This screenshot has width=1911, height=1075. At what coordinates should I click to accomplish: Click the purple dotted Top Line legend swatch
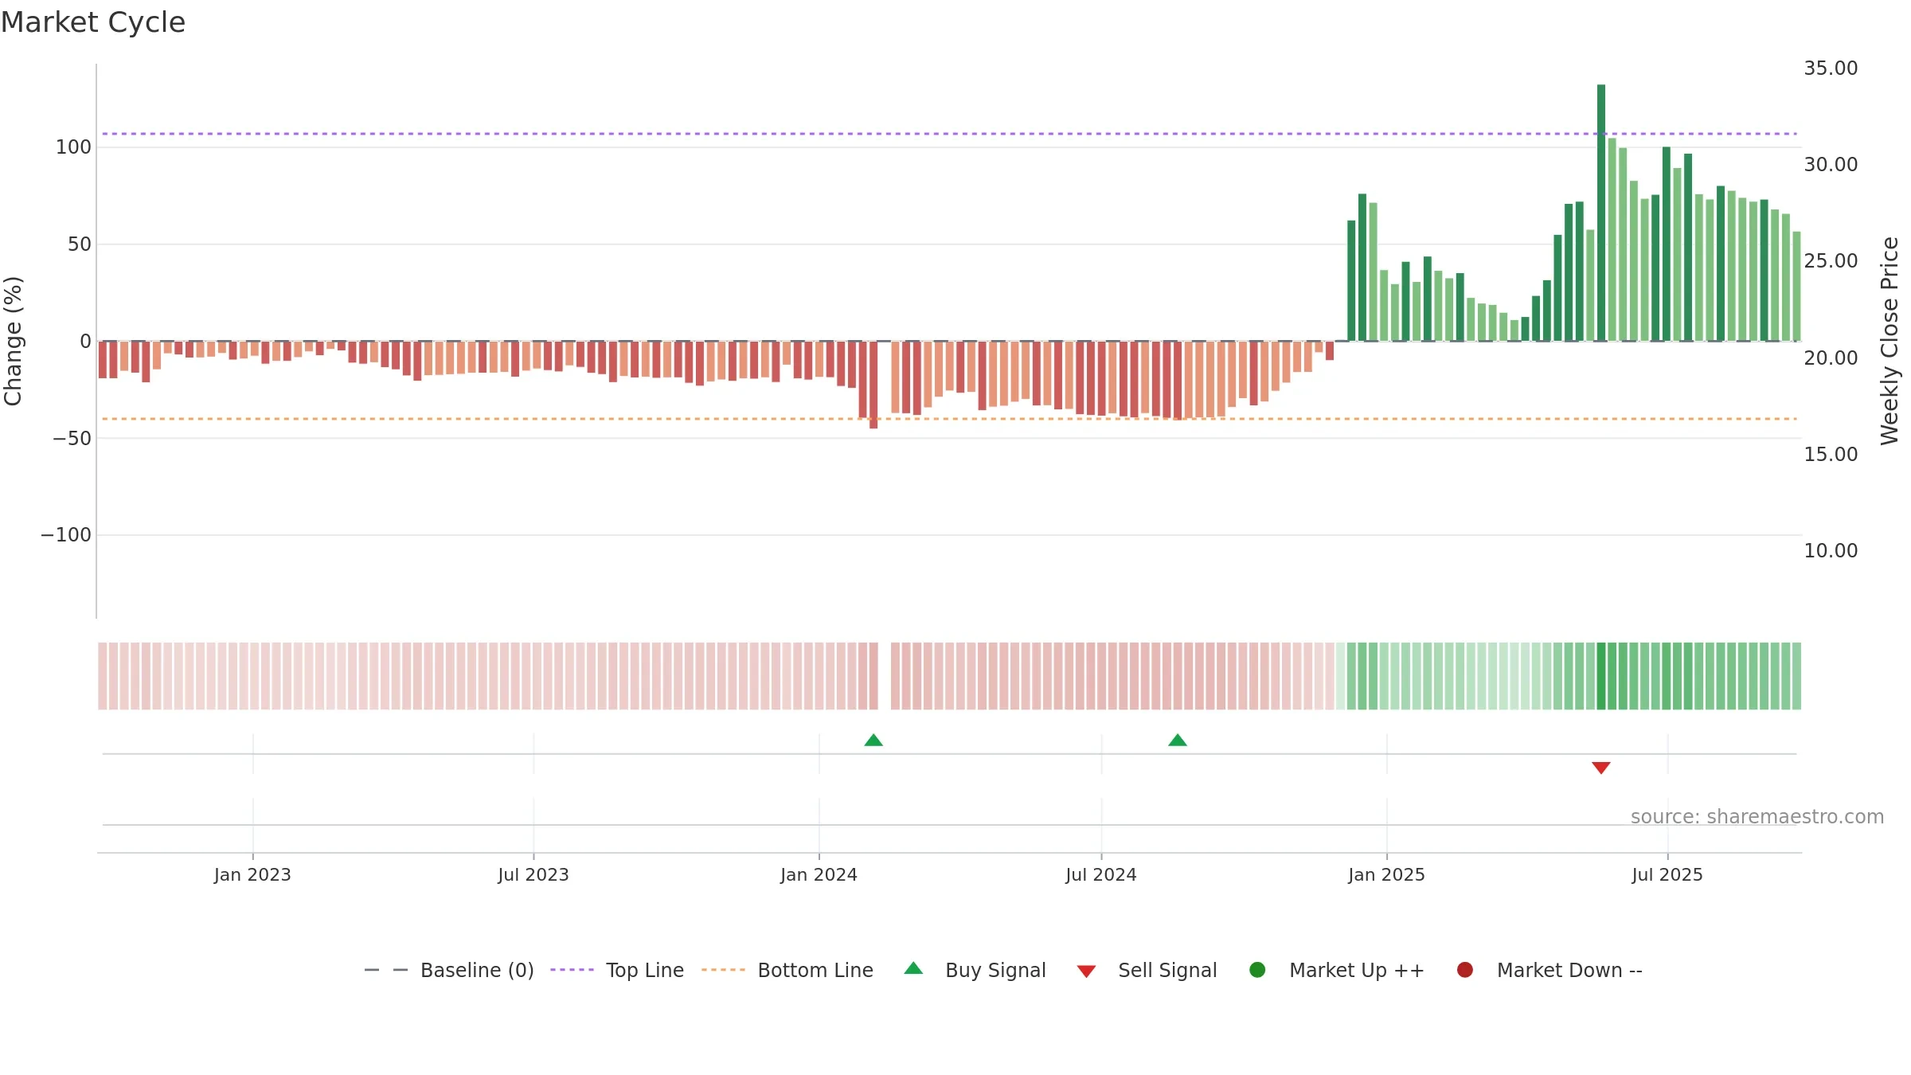pyautogui.click(x=572, y=970)
